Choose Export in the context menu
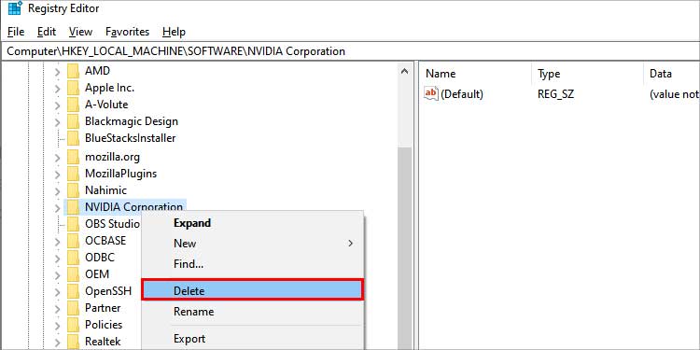The height and width of the screenshot is (350, 700). point(253,339)
